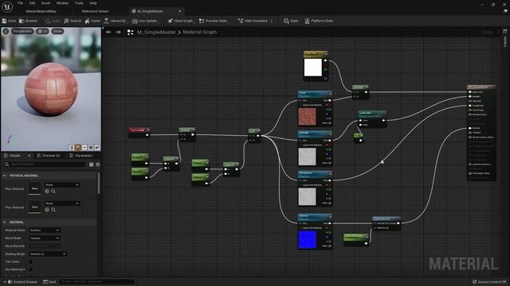This screenshot has height=286, width=510.
Task: Click the Save toolbar button
Action: pos(9,21)
